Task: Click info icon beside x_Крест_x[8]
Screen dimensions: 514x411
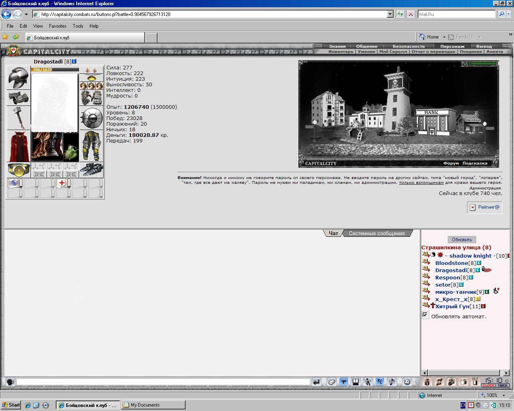Action: (478, 299)
